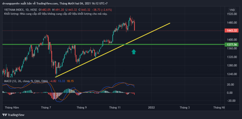
Task: Click the 2022 date axis label
Action: (151, 108)
